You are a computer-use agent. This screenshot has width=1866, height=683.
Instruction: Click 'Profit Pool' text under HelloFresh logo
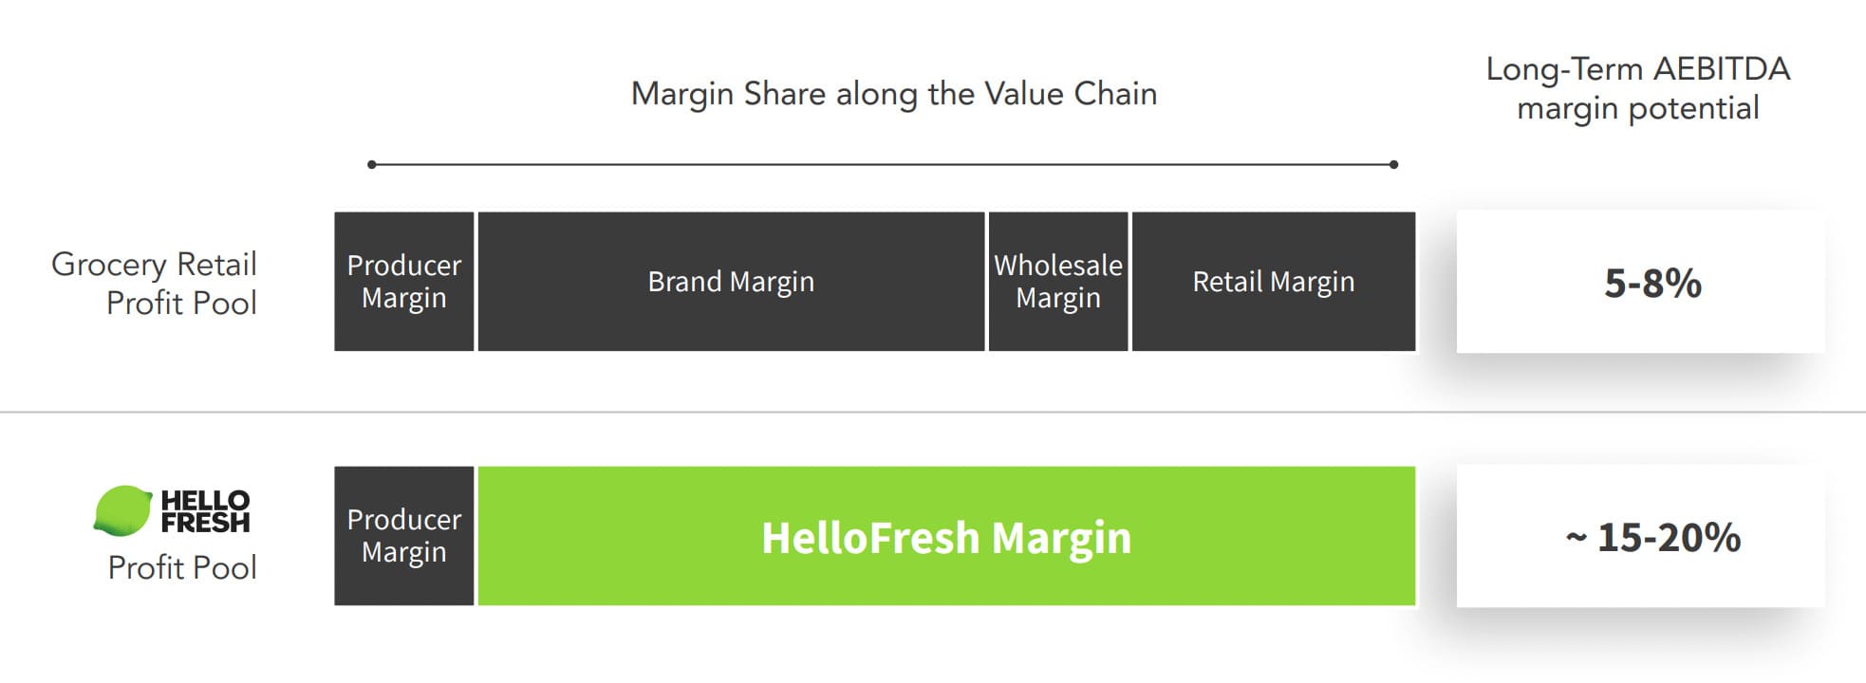point(182,567)
